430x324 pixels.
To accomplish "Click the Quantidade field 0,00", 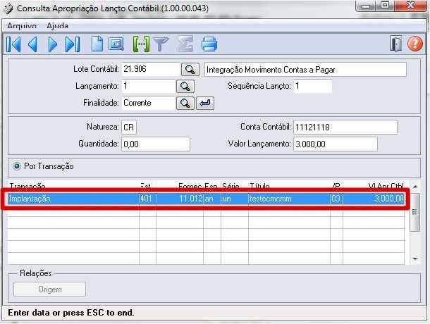I will point(156,144).
